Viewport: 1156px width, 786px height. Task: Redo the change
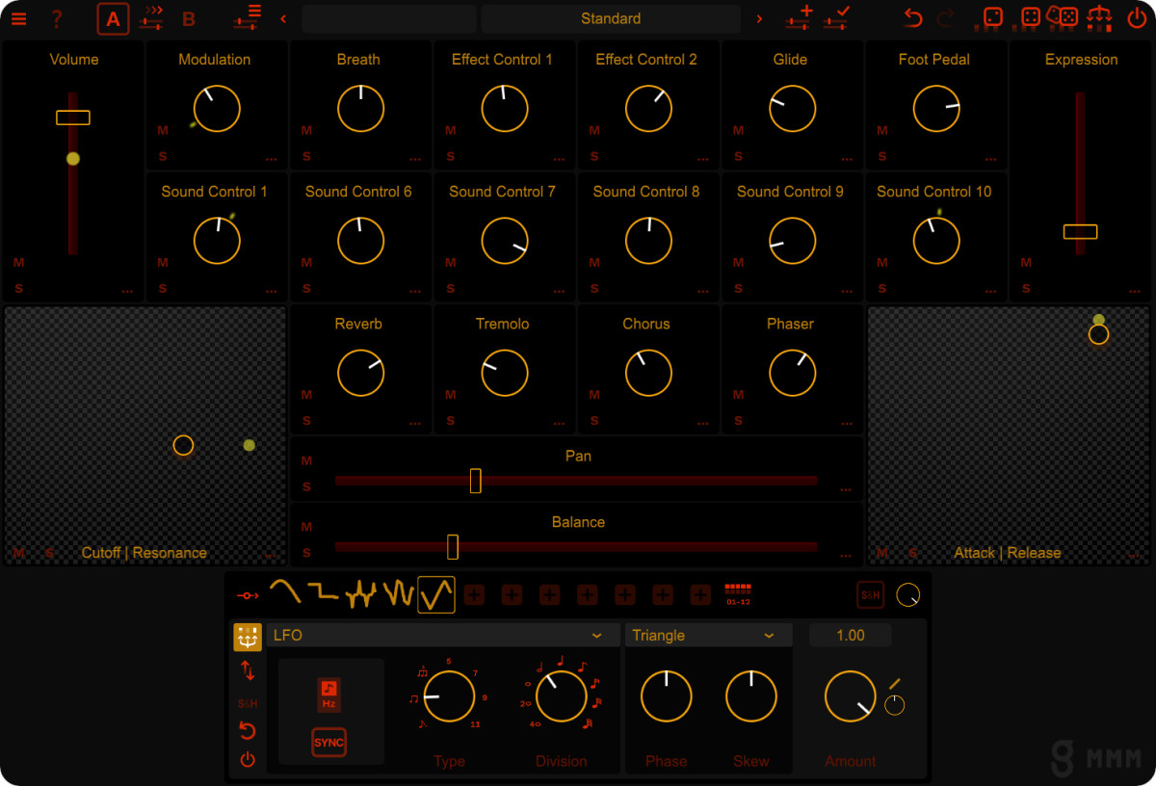[945, 18]
